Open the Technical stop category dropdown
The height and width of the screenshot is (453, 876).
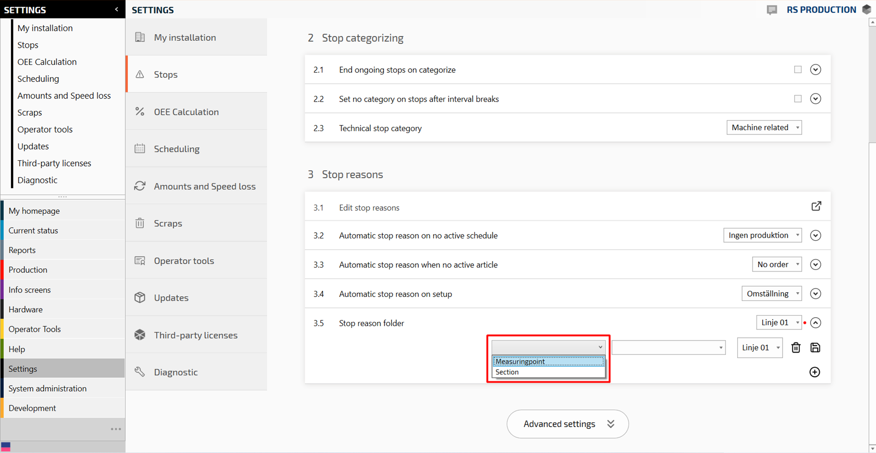764,127
